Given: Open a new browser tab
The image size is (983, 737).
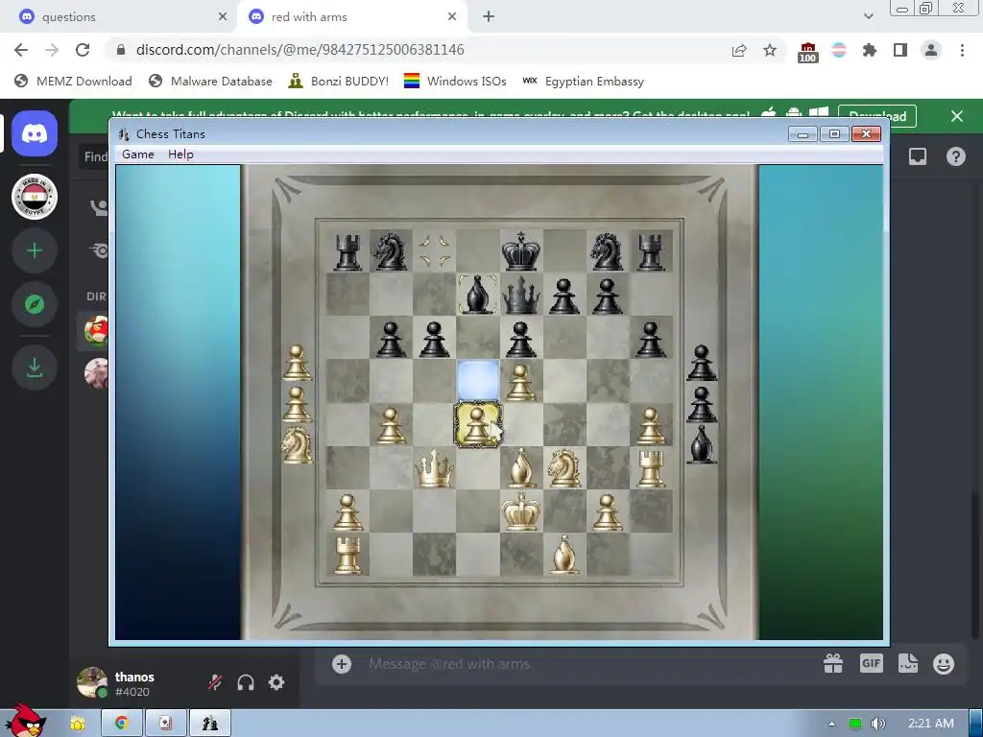Looking at the screenshot, I should click(489, 17).
